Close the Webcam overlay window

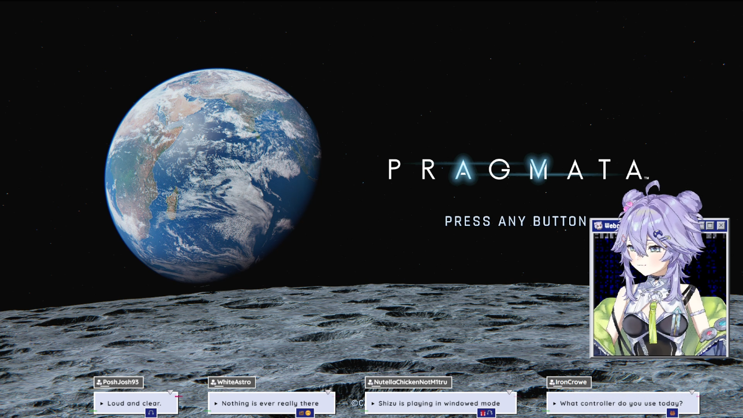721,225
